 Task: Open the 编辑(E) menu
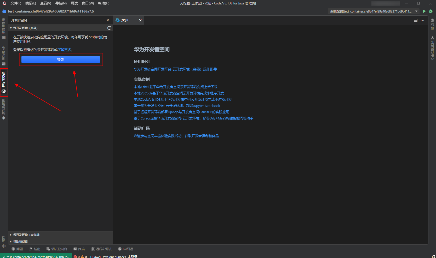[x=31, y=3]
